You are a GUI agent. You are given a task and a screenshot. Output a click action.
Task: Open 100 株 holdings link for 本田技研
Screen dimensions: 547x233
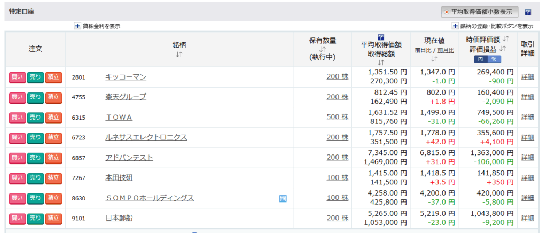(x=338, y=178)
